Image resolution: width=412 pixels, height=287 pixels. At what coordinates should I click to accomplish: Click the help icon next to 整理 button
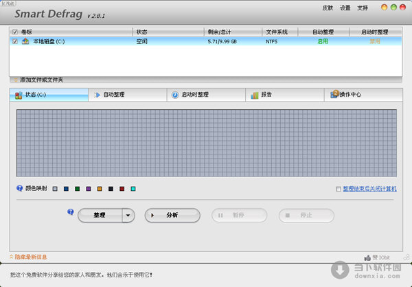tap(71, 212)
